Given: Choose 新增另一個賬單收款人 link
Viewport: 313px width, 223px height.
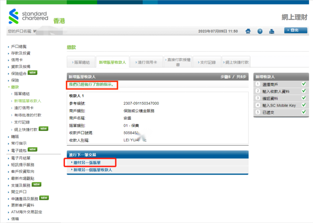Looking at the screenshot, I should [92, 170].
